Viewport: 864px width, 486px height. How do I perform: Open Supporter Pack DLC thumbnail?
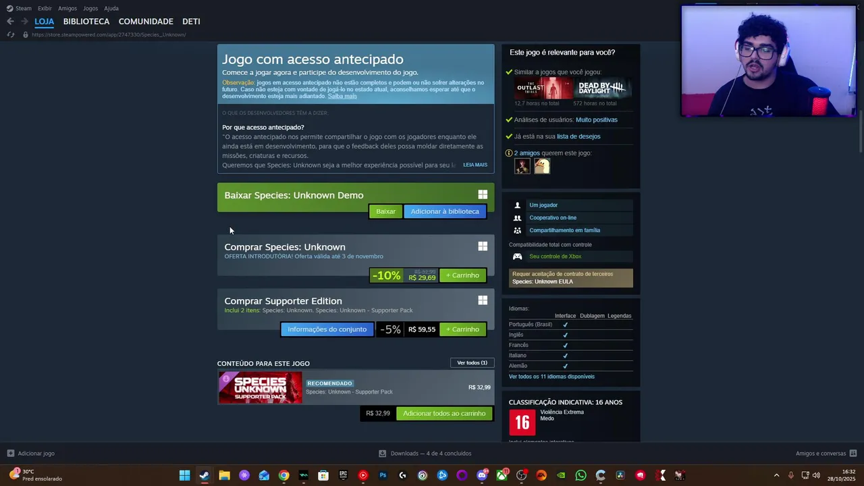261,387
